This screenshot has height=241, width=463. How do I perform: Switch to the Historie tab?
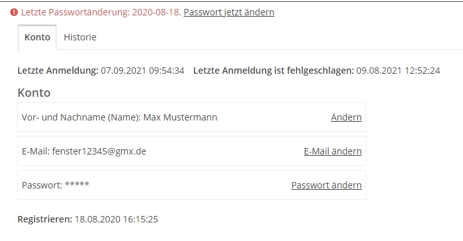(x=80, y=37)
